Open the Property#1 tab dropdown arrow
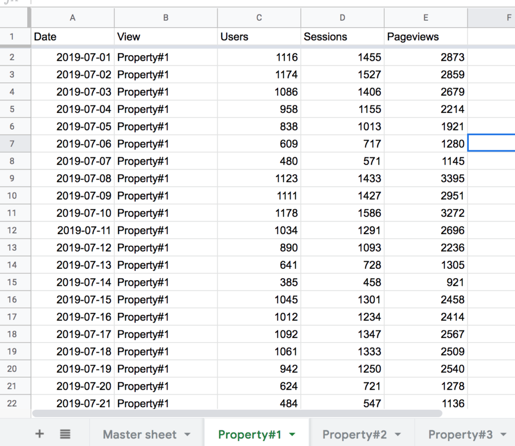This screenshot has width=515, height=446. 292,434
